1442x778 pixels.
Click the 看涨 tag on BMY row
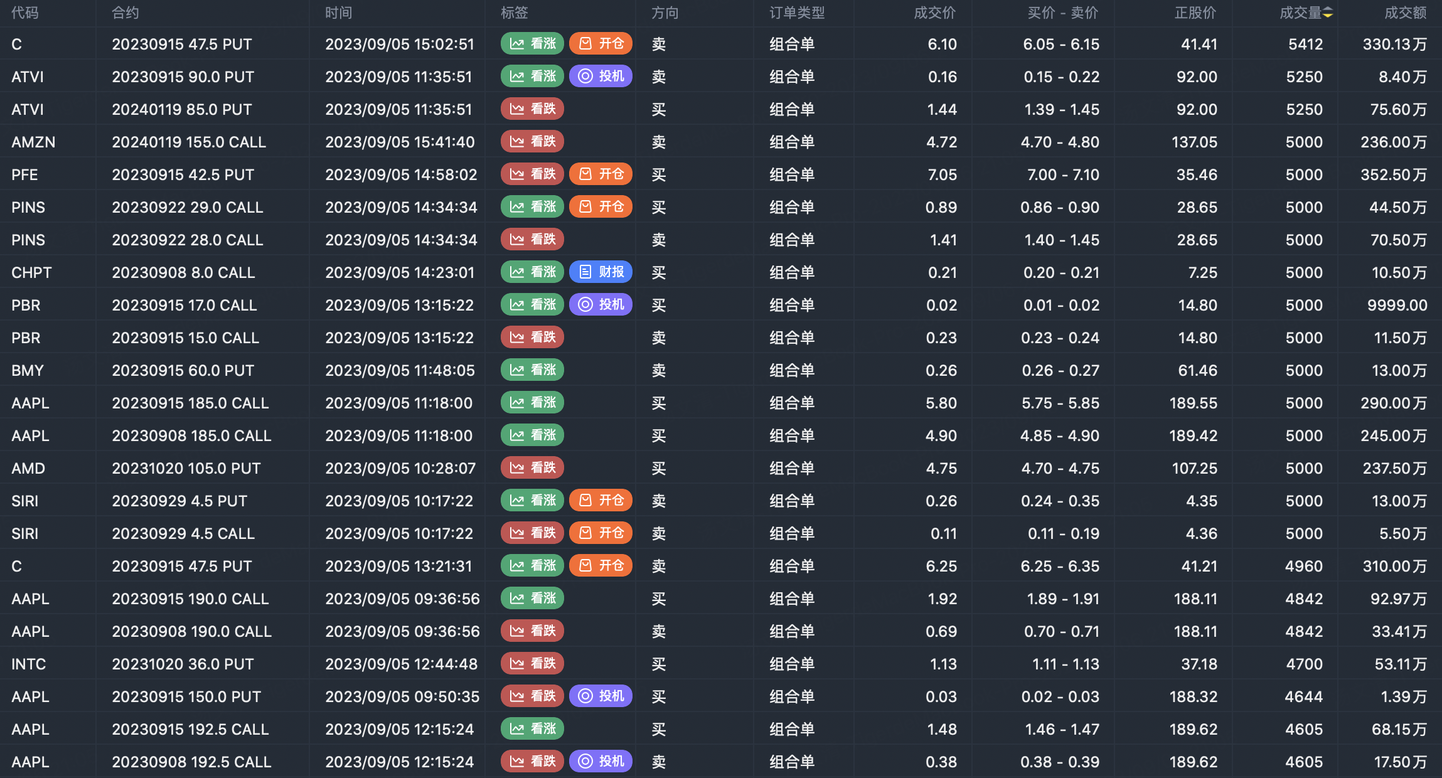(532, 370)
